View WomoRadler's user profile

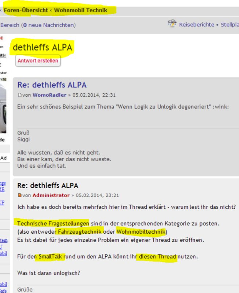point(49,95)
